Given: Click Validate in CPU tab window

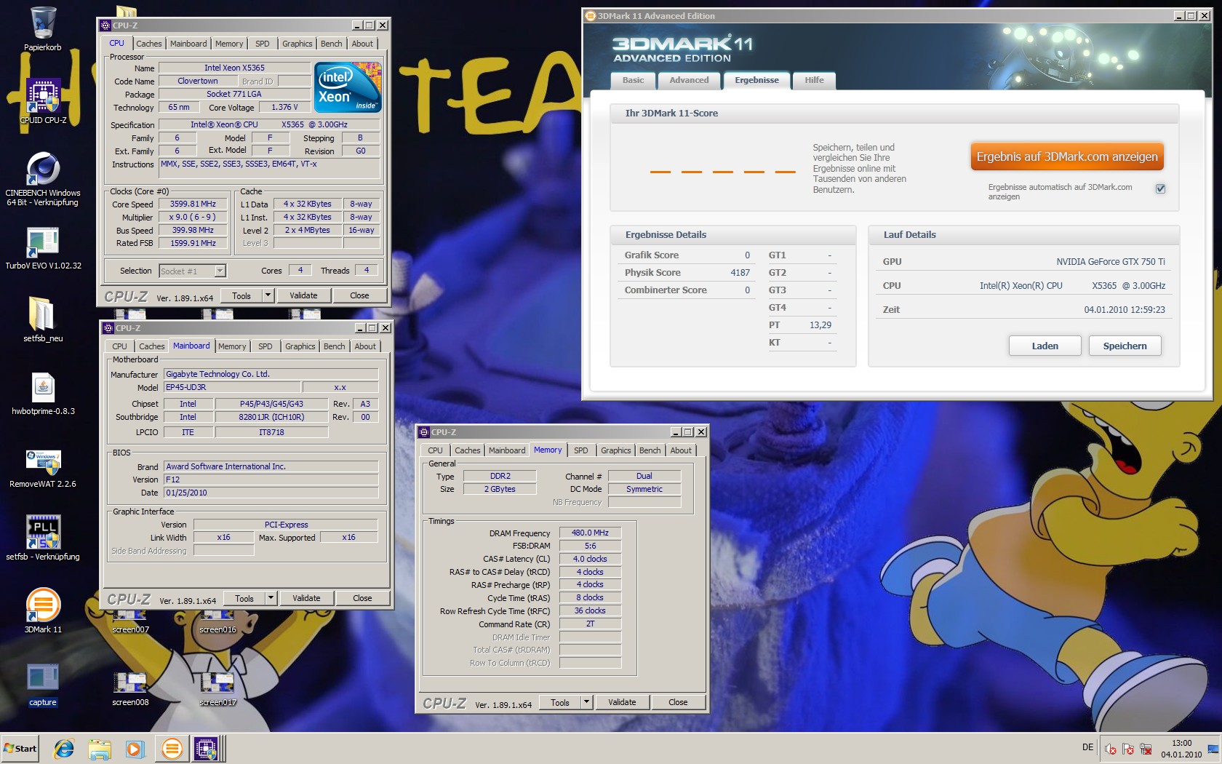Looking at the screenshot, I should click(x=303, y=295).
